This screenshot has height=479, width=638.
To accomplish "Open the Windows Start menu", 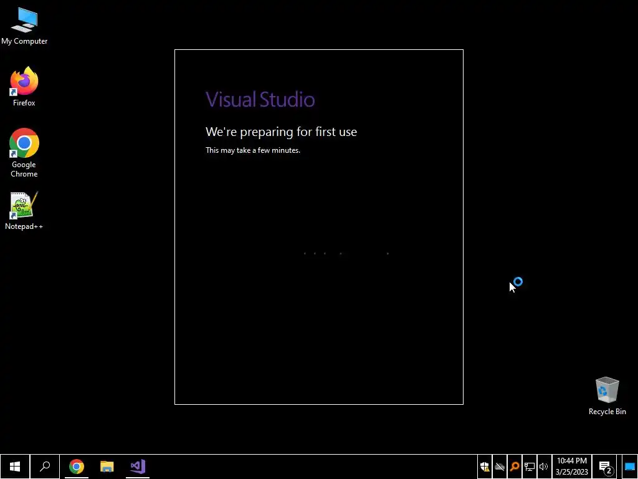I will pyautogui.click(x=15, y=467).
